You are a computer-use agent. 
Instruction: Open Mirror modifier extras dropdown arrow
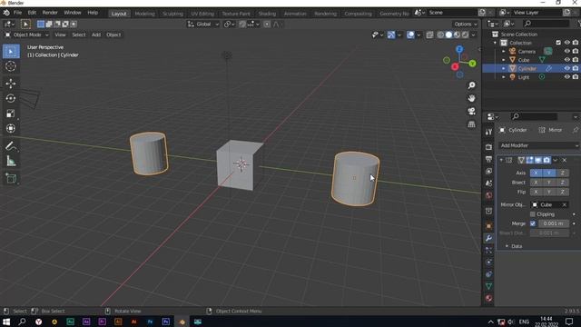coord(555,160)
